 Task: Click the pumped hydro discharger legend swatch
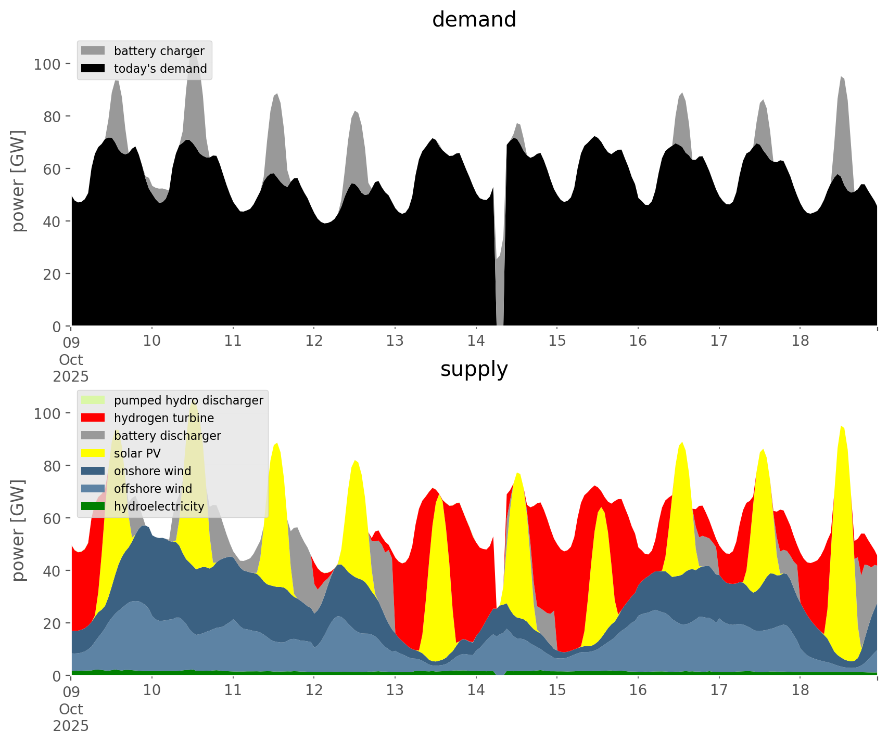[93, 400]
